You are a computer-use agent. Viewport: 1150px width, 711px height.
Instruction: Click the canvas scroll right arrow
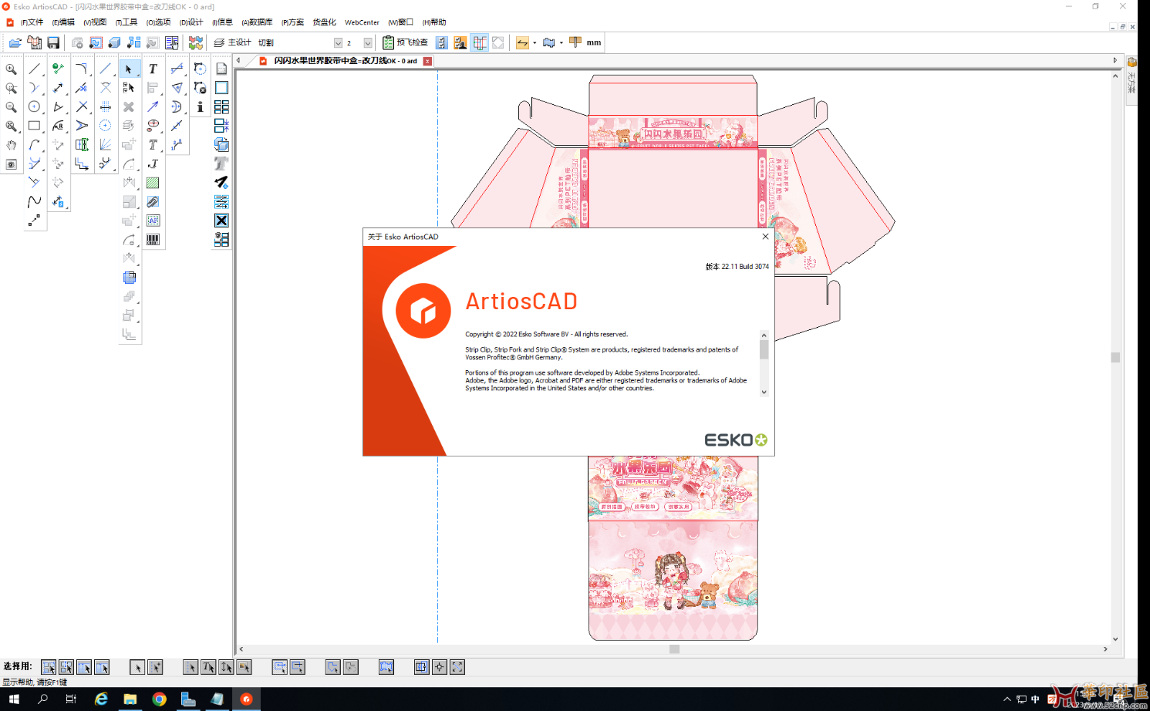coord(1105,649)
